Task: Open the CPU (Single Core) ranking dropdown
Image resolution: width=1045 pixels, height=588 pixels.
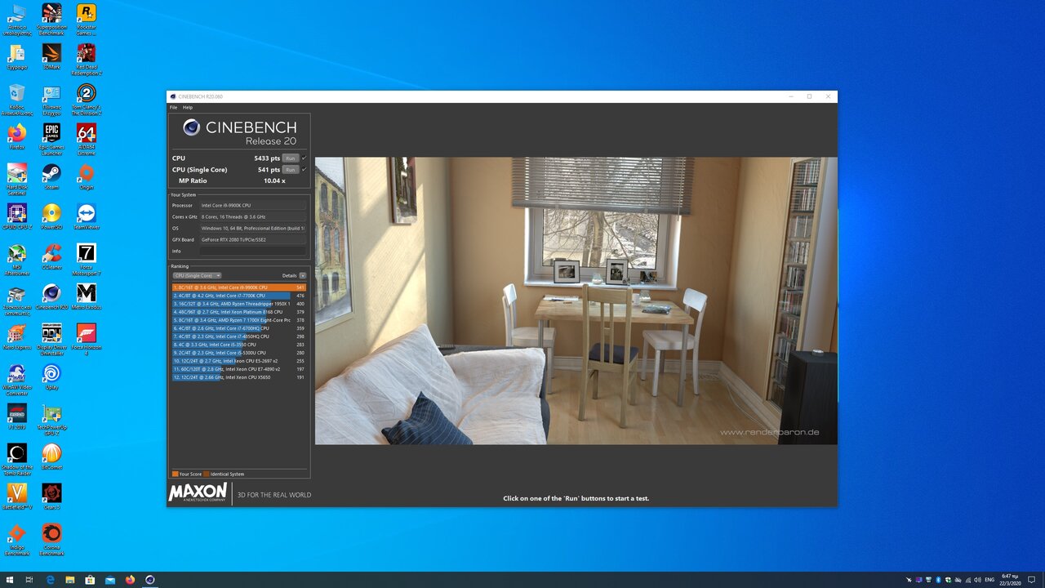Action: pyautogui.click(x=197, y=275)
